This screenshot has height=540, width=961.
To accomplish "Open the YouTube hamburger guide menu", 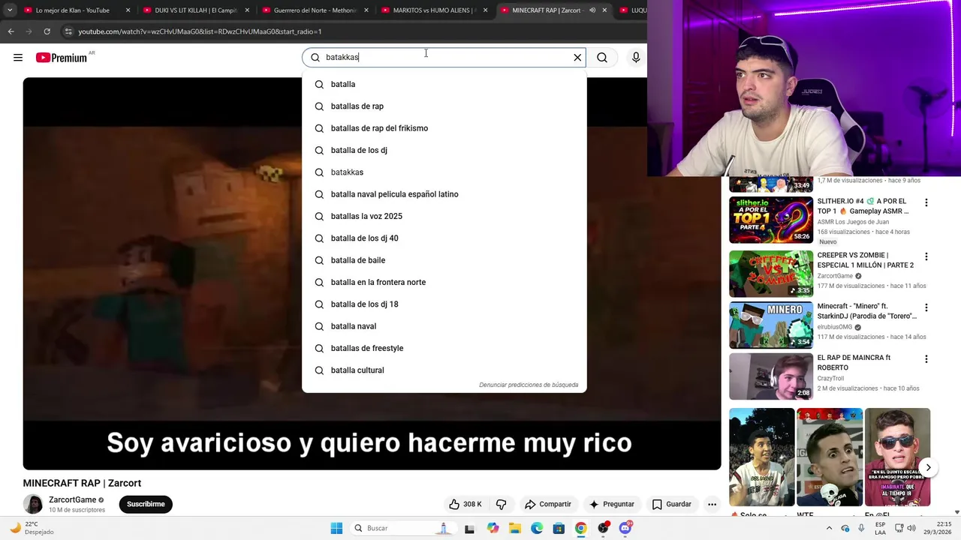I will 18,58.
